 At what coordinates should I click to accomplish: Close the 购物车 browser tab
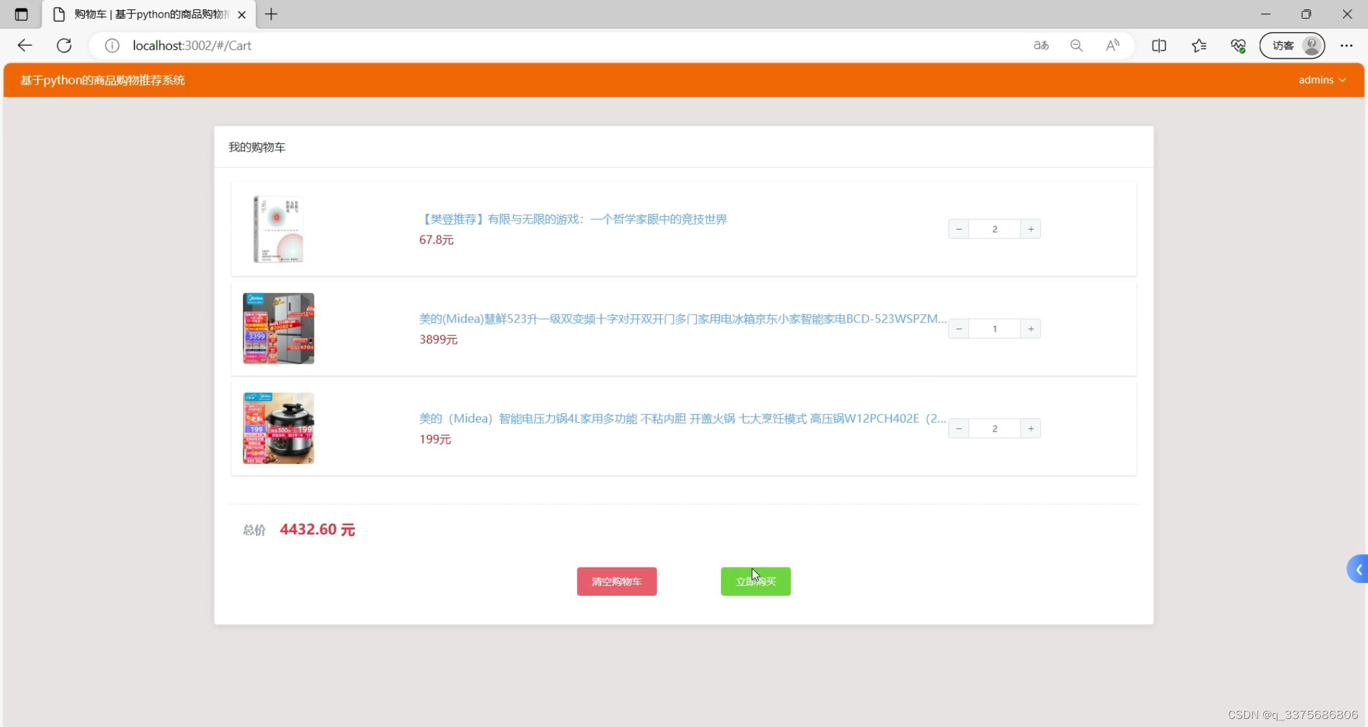242,14
